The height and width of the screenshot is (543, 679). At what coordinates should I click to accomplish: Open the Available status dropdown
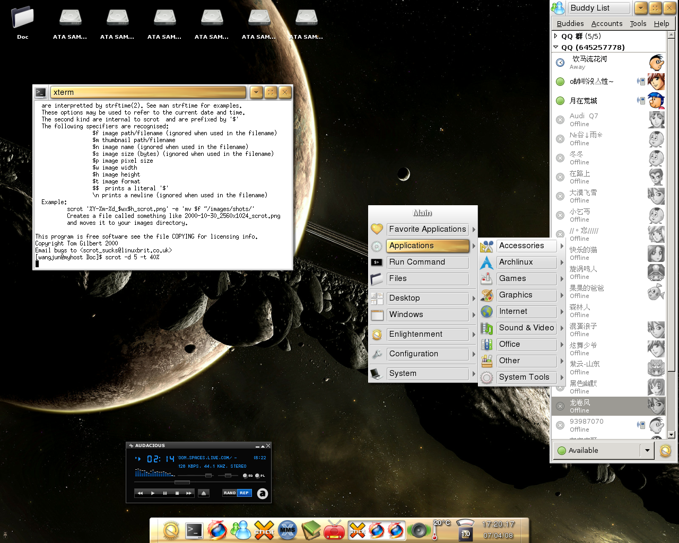(x=647, y=451)
